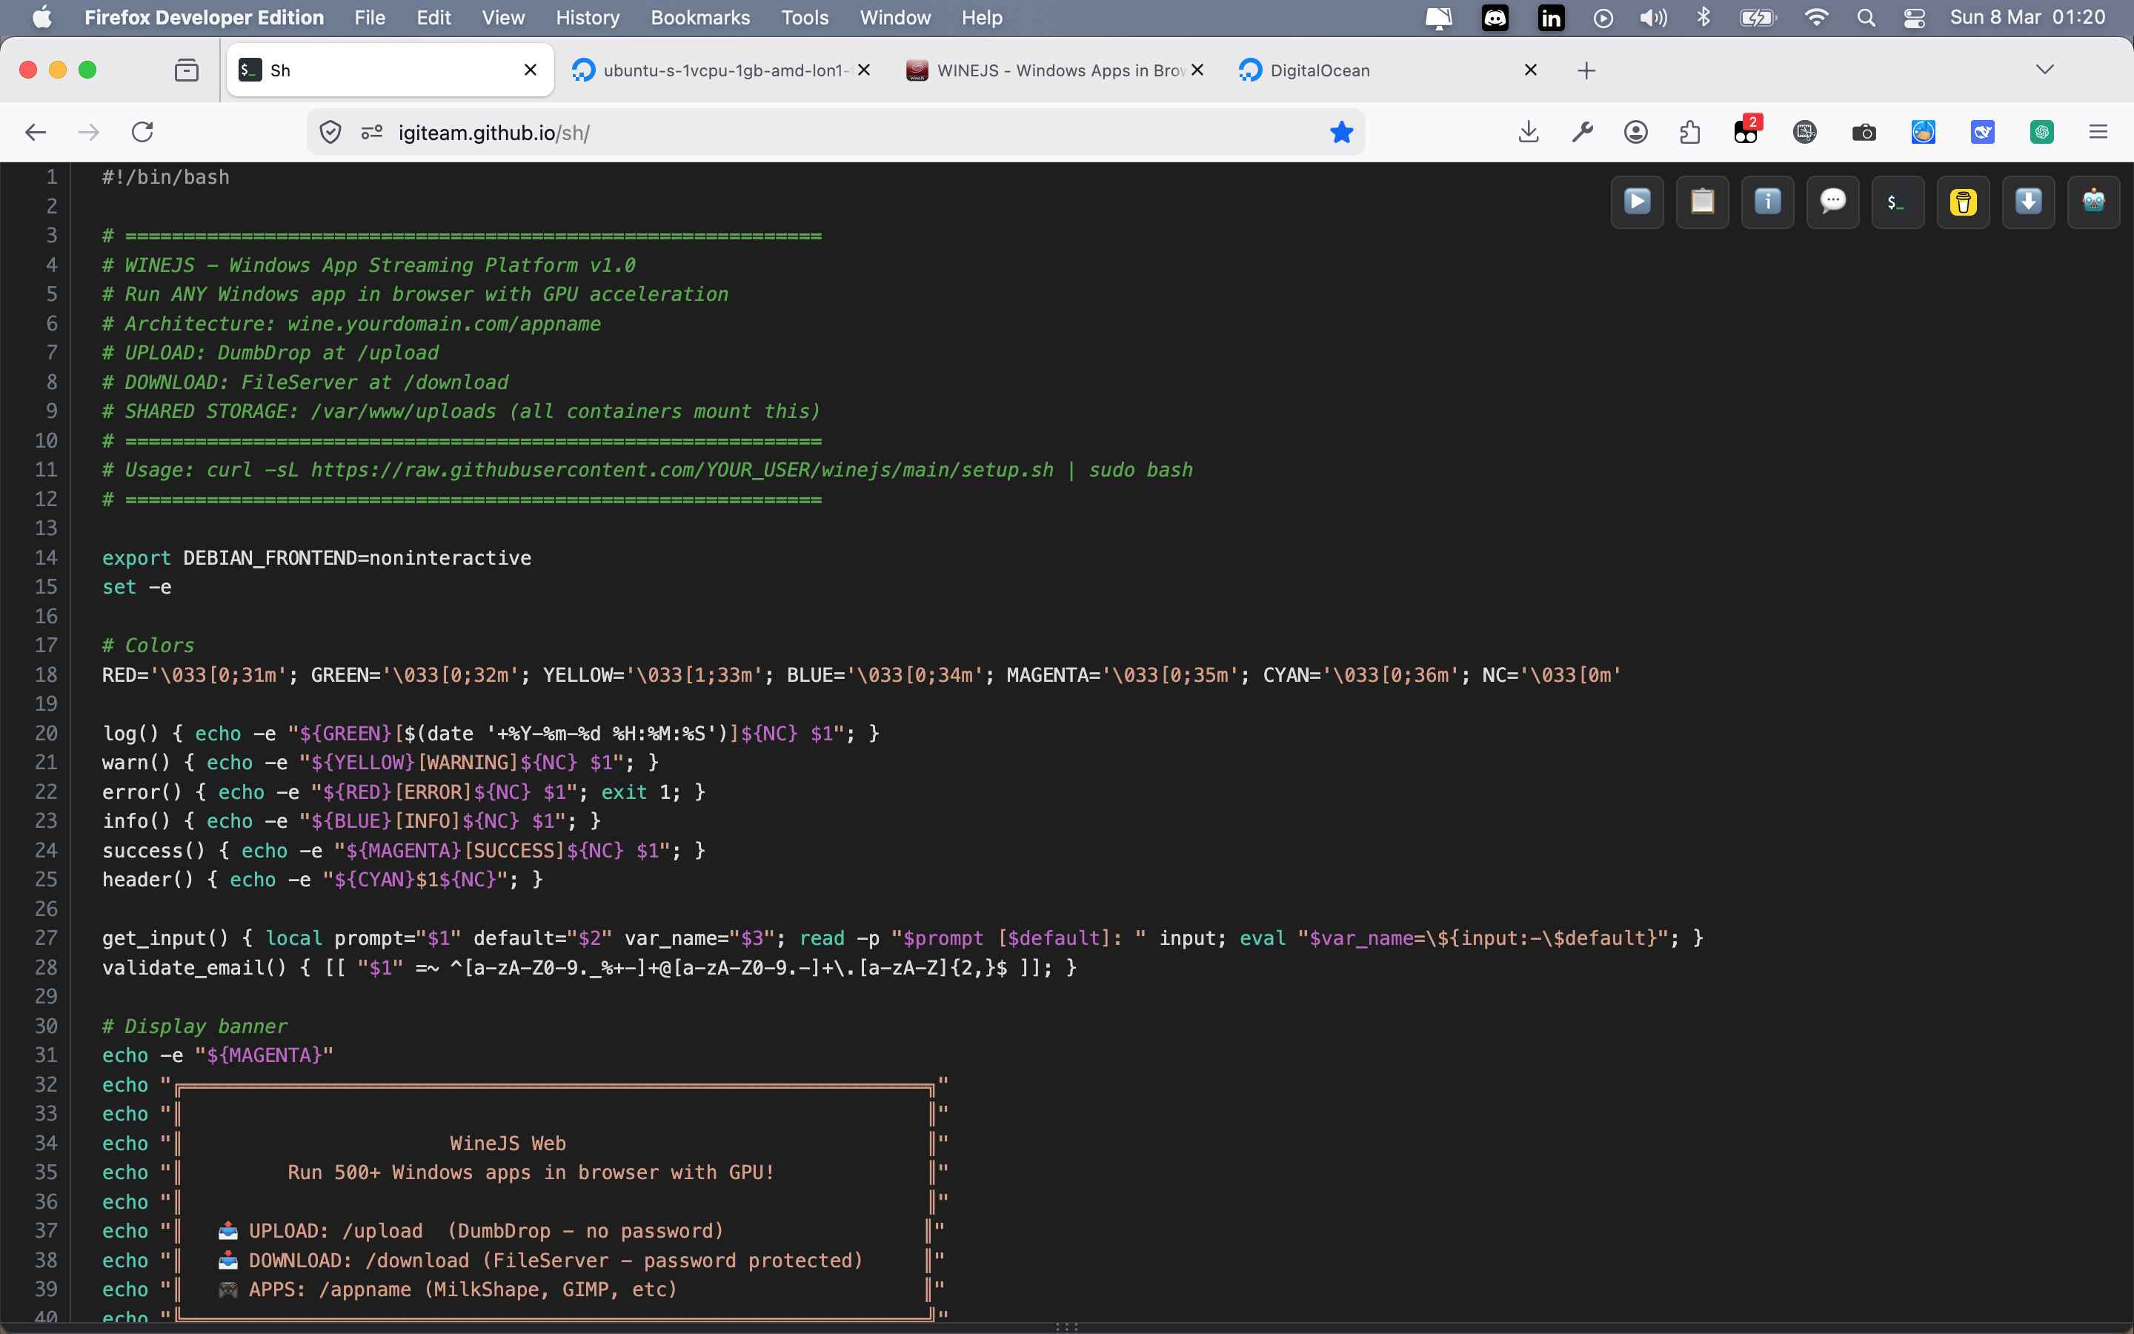This screenshot has width=2134, height=1334.
Task: Open the extension showing the red 2 badge
Action: tap(1746, 130)
